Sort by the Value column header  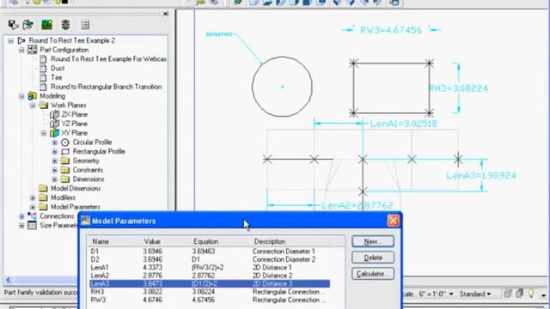point(164,241)
